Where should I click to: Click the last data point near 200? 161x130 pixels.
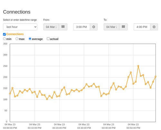click(156, 77)
